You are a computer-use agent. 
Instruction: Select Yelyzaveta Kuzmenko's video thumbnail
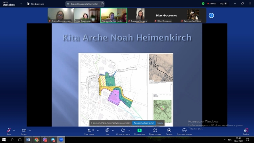click(x=114, y=15)
